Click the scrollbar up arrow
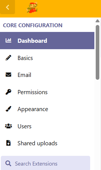101x170 pixels. point(98,21)
